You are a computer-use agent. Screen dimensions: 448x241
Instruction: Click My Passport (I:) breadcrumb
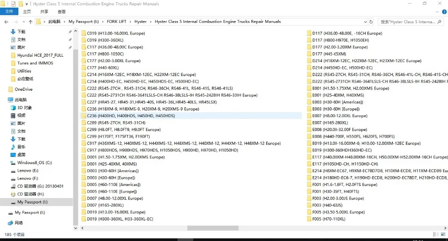(x=83, y=21)
